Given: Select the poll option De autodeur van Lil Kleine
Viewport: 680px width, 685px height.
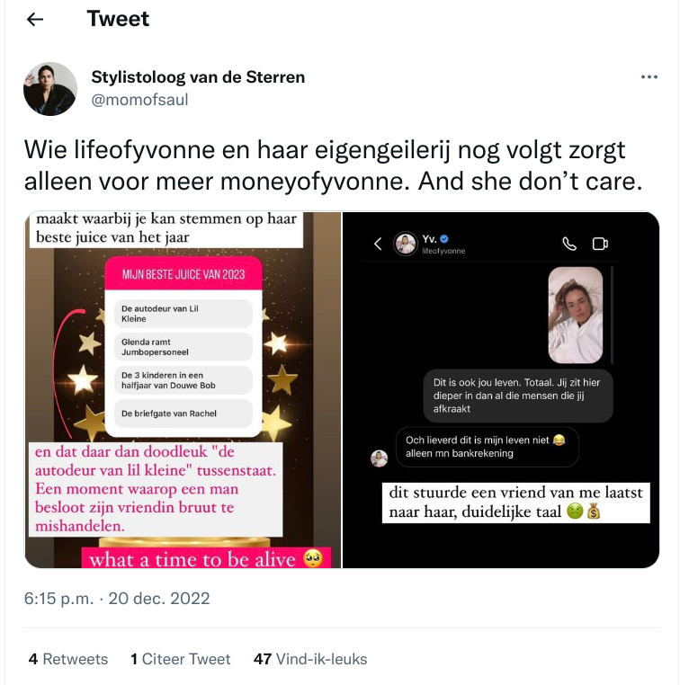Looking at the screenshot, I should coord(183,314).
